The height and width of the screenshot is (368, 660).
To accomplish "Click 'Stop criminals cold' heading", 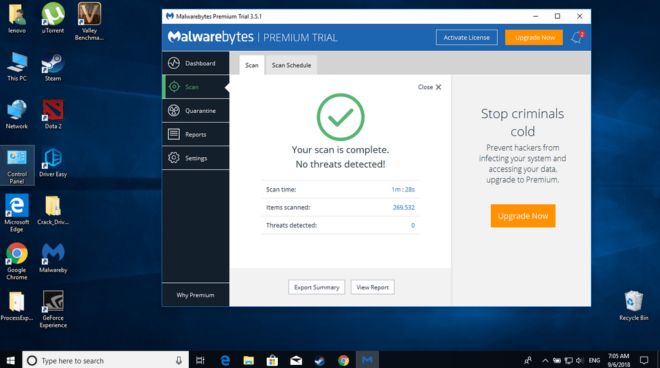I will [x=522, y=122].
